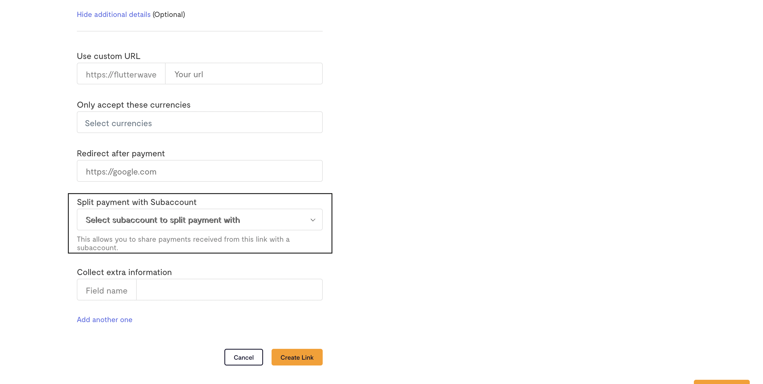Click the Only accept these currencies label
This screenshot has height=384, width=763.
134,105
